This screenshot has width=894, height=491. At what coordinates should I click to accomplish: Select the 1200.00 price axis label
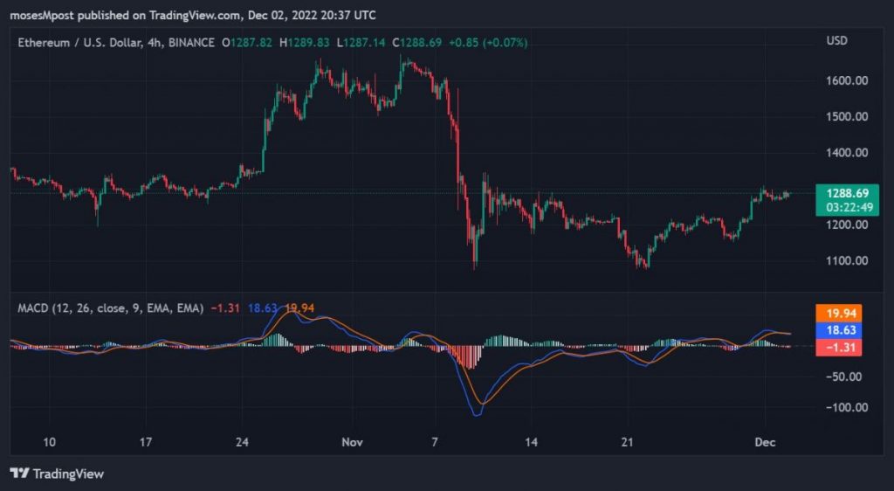click(847, 225)
